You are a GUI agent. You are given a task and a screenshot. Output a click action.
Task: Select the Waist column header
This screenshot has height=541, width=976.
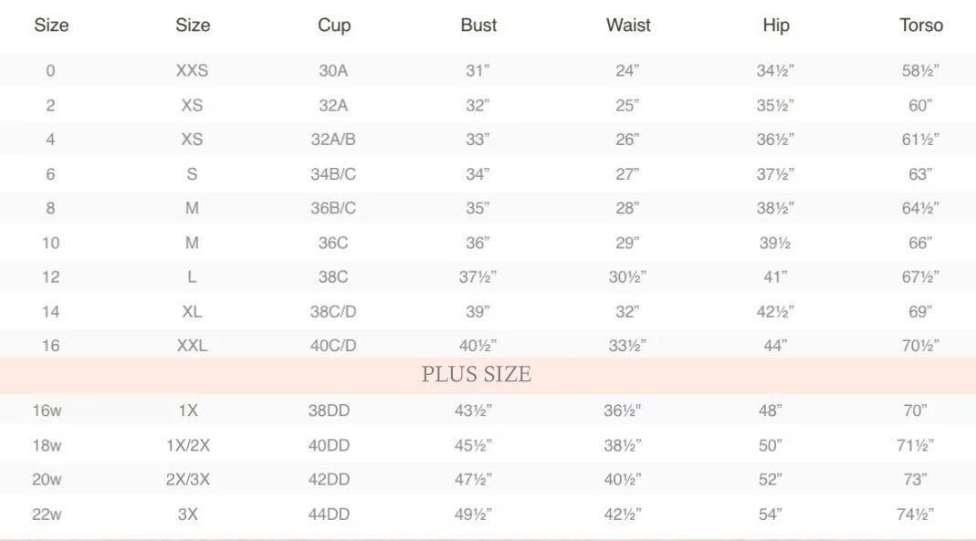(x=628, y=26)
